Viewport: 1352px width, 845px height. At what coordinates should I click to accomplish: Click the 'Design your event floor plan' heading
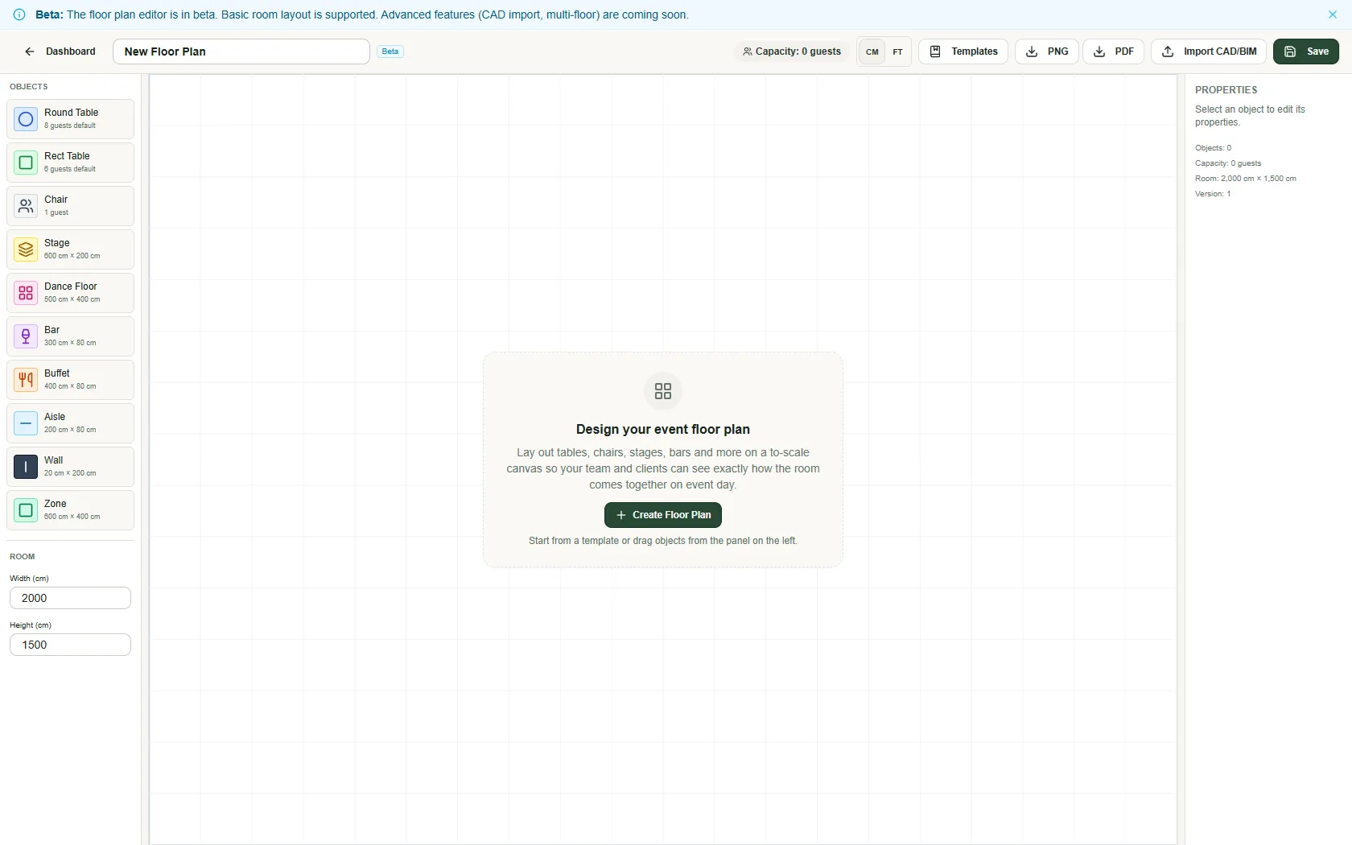click(663, 430)
